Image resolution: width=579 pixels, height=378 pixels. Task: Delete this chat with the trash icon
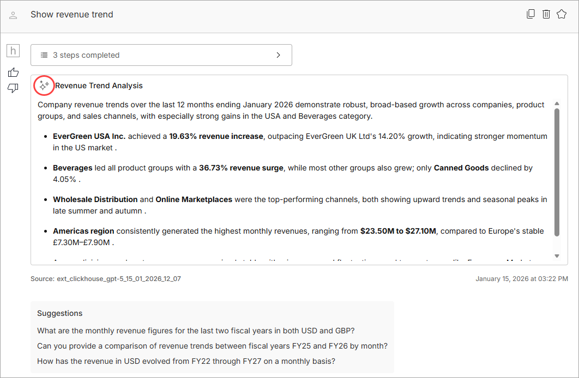coord(546,14)
